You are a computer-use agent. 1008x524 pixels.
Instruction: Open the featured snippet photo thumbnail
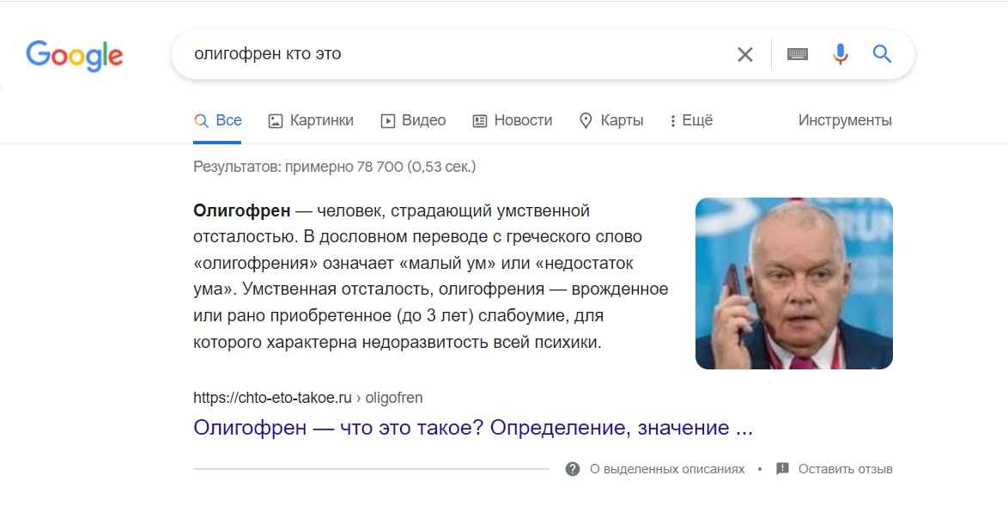793,283
